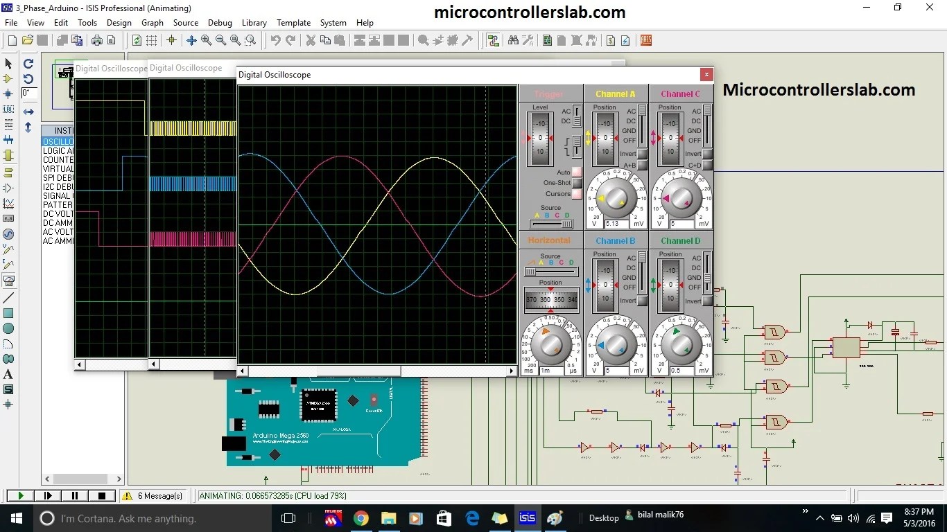Viewport: 947px width, 532px height.
Task: Click the Zoom In toolbar icon
Action: coord(205,40)
